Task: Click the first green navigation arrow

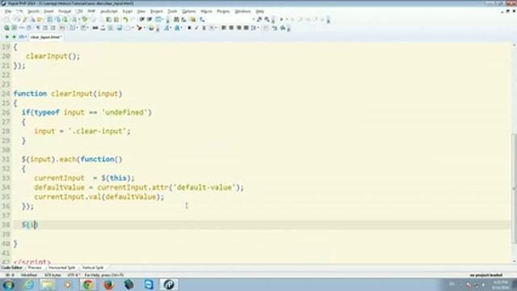Action: click(7, 37)
